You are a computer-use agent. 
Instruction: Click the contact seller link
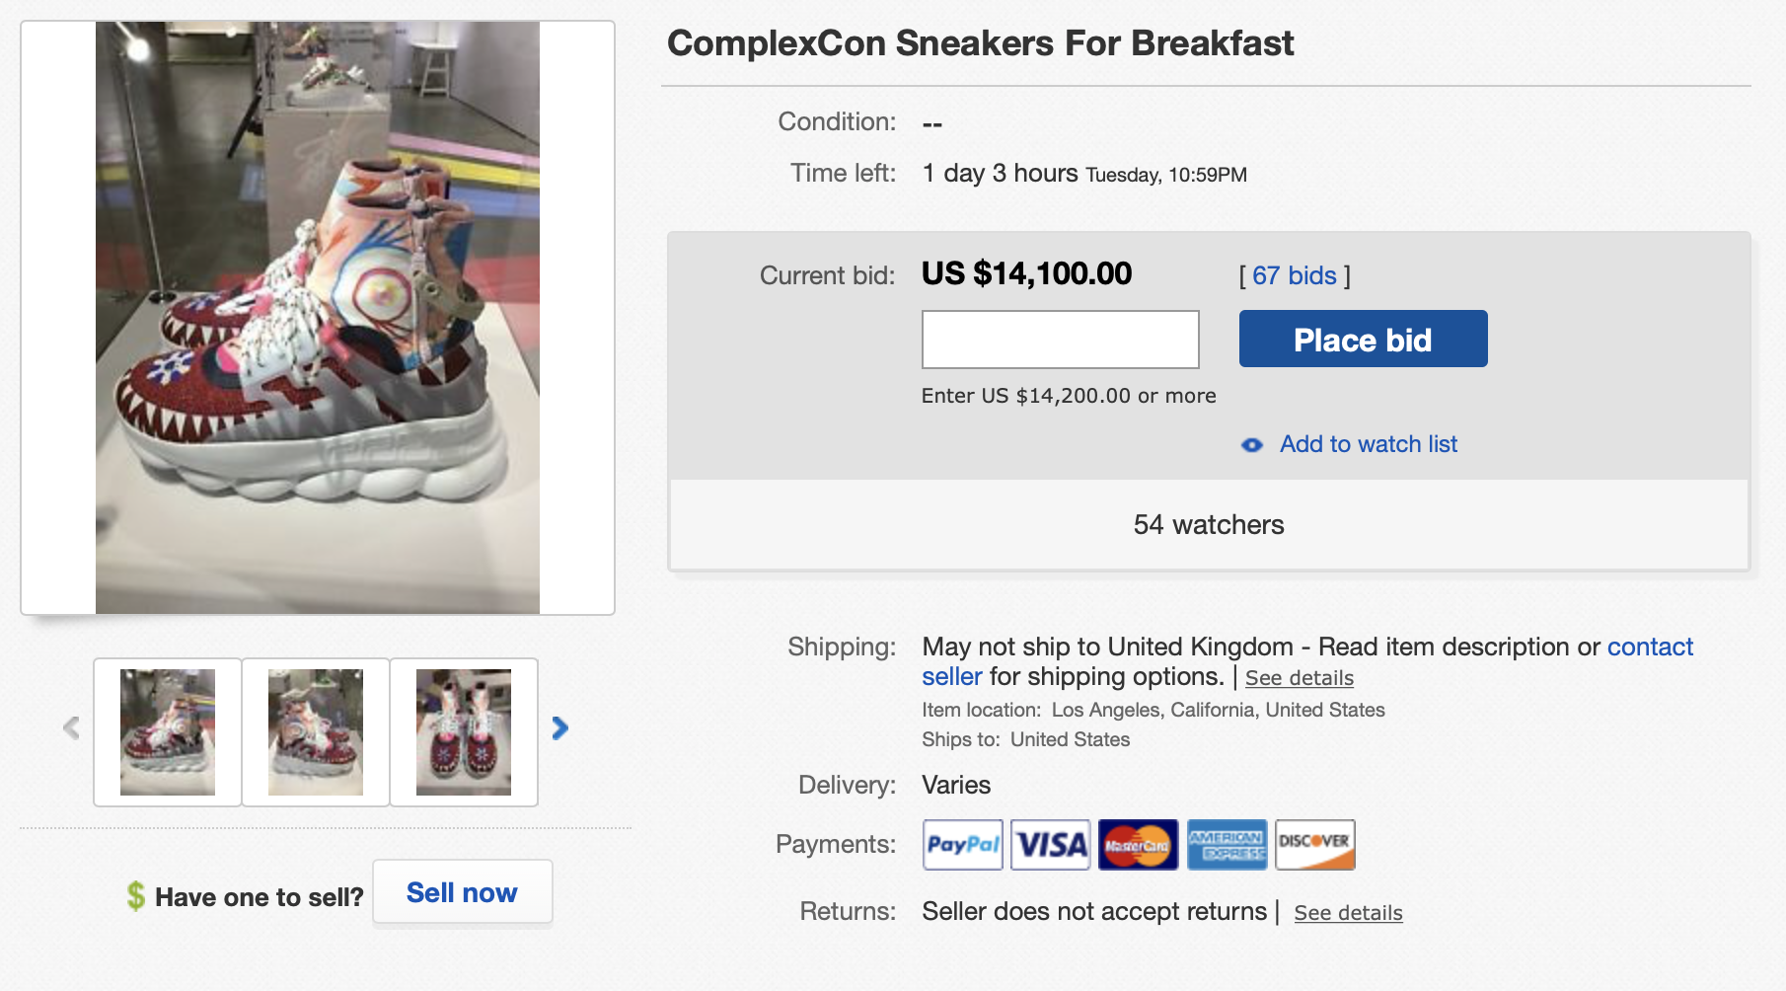pos(1649,648)
